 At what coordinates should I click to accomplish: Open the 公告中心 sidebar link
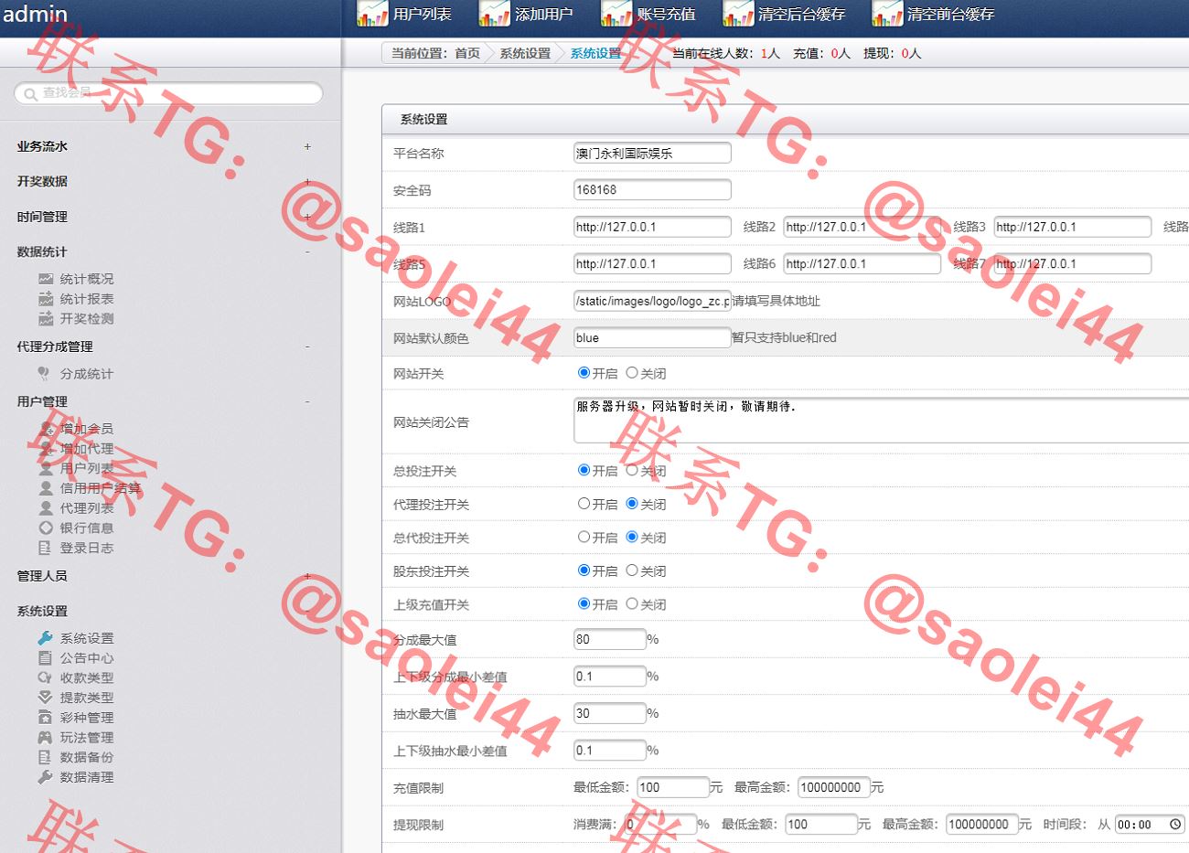coord(86,658)
